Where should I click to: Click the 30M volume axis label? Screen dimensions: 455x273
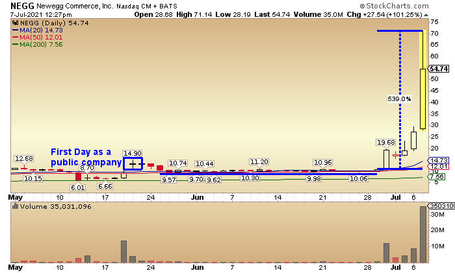point(437,215)
